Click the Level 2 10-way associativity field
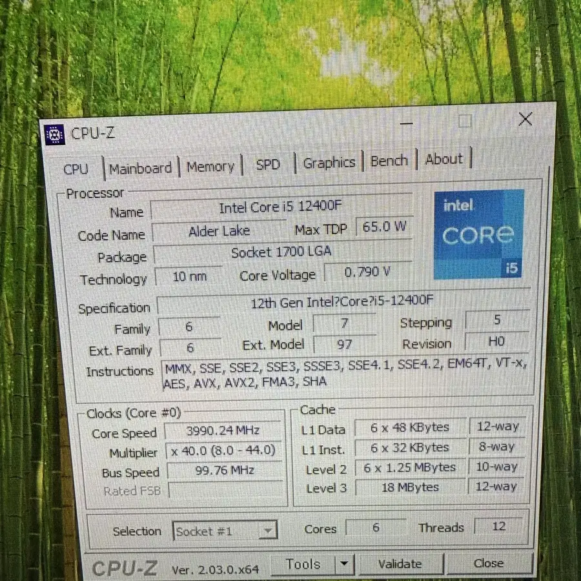The width and height of the screenshot is (581, 581). pyautogui.click(x=497, y=467)
